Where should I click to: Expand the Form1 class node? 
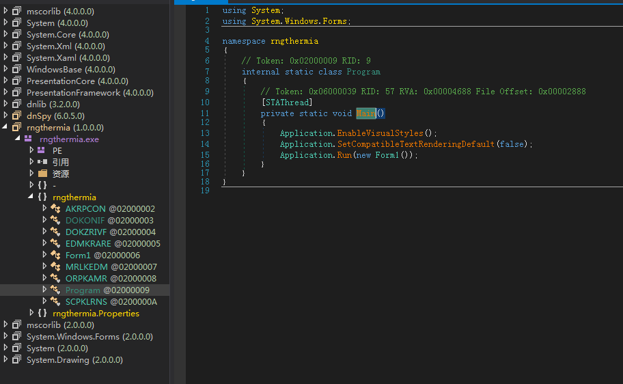pos(44,255)
